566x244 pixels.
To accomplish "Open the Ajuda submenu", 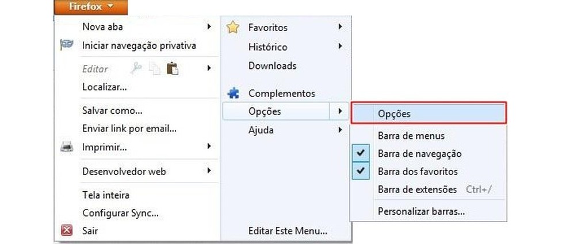I will (261, 130).
